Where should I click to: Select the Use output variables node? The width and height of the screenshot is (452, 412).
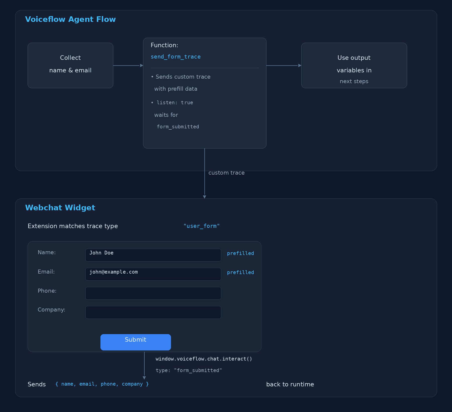click(354, 65)
